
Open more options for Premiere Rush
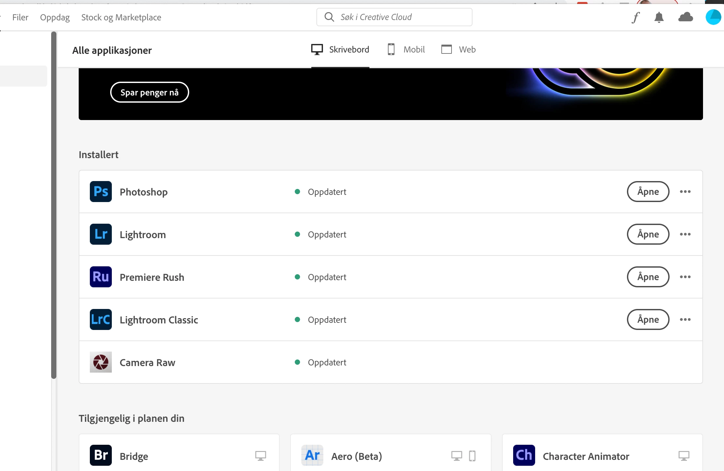[x=685, y=277]
